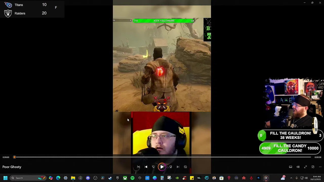324x182 pixels.
Task: Open Spotify from the taskbar
Action: tap(132, 178)
